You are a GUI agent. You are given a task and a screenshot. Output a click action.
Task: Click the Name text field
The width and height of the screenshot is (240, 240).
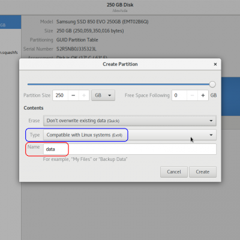pyautogui.click(x=130, y=149)
